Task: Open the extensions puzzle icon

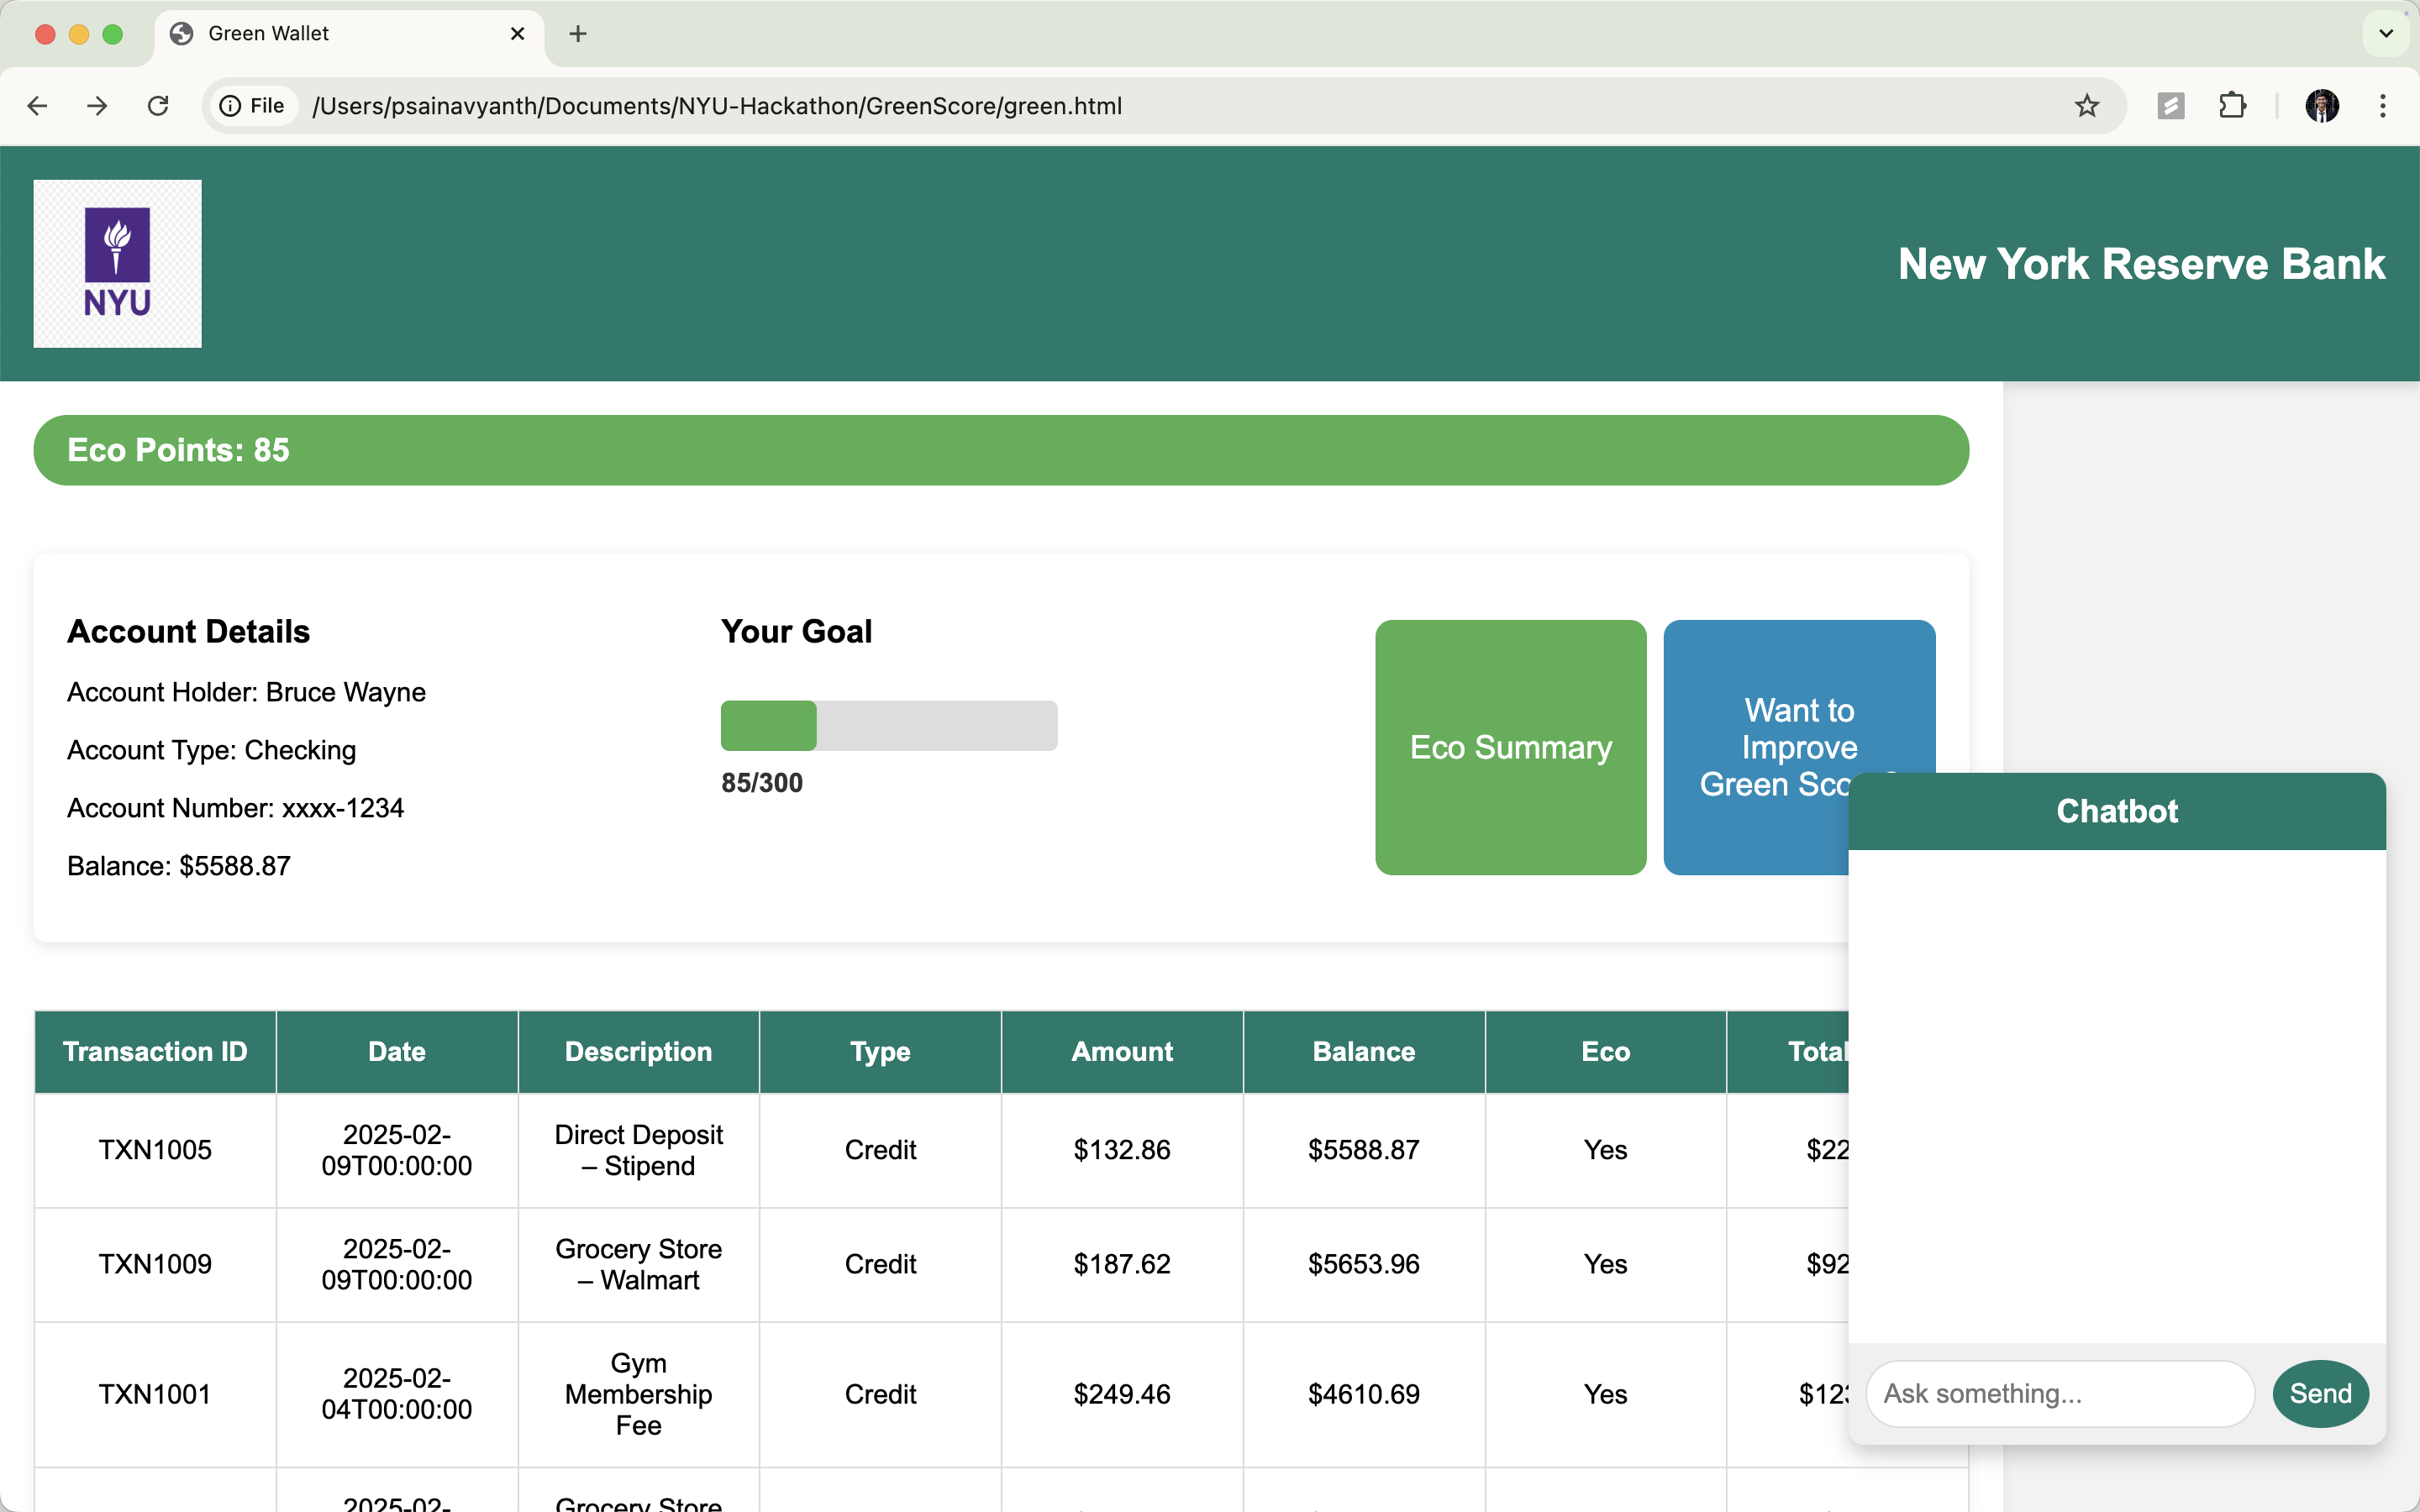Action: [2232, 106]
